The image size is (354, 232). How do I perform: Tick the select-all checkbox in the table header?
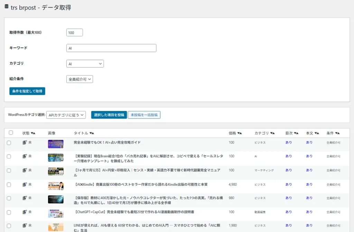(x=11, y=133)
